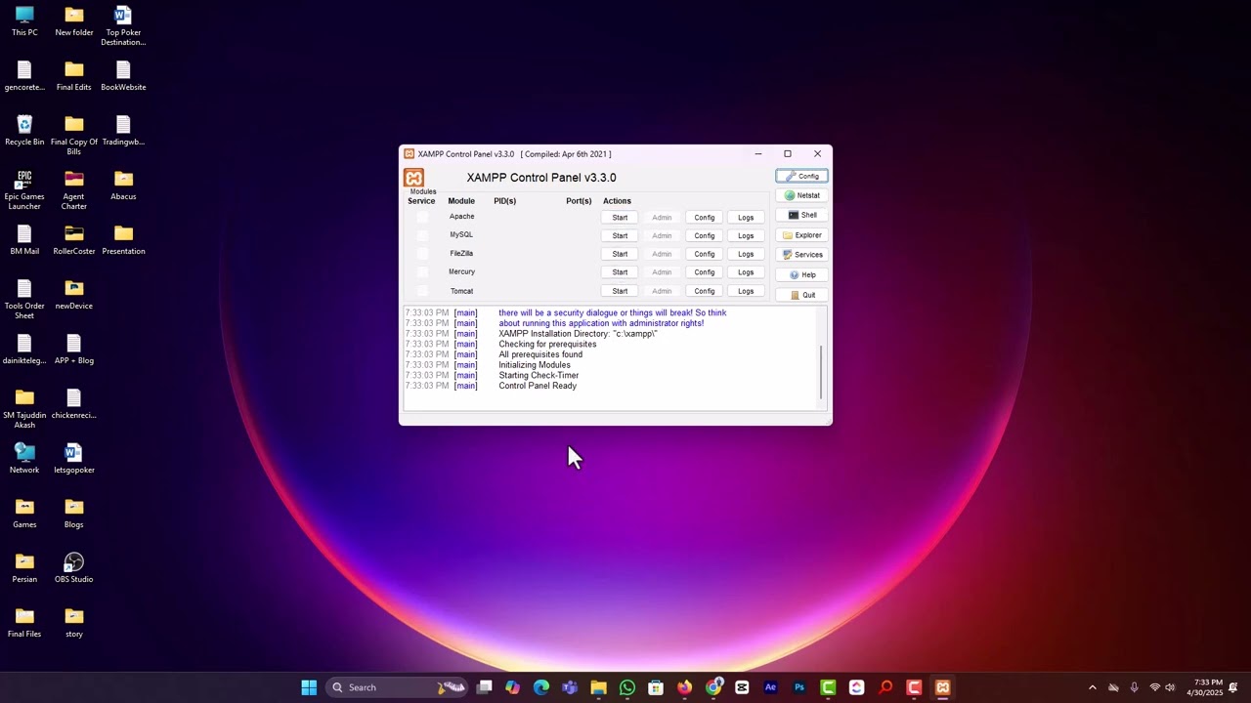Open Config for the FileZilla module
This screenshot has height=703, width=1251.
pos(705,254)
